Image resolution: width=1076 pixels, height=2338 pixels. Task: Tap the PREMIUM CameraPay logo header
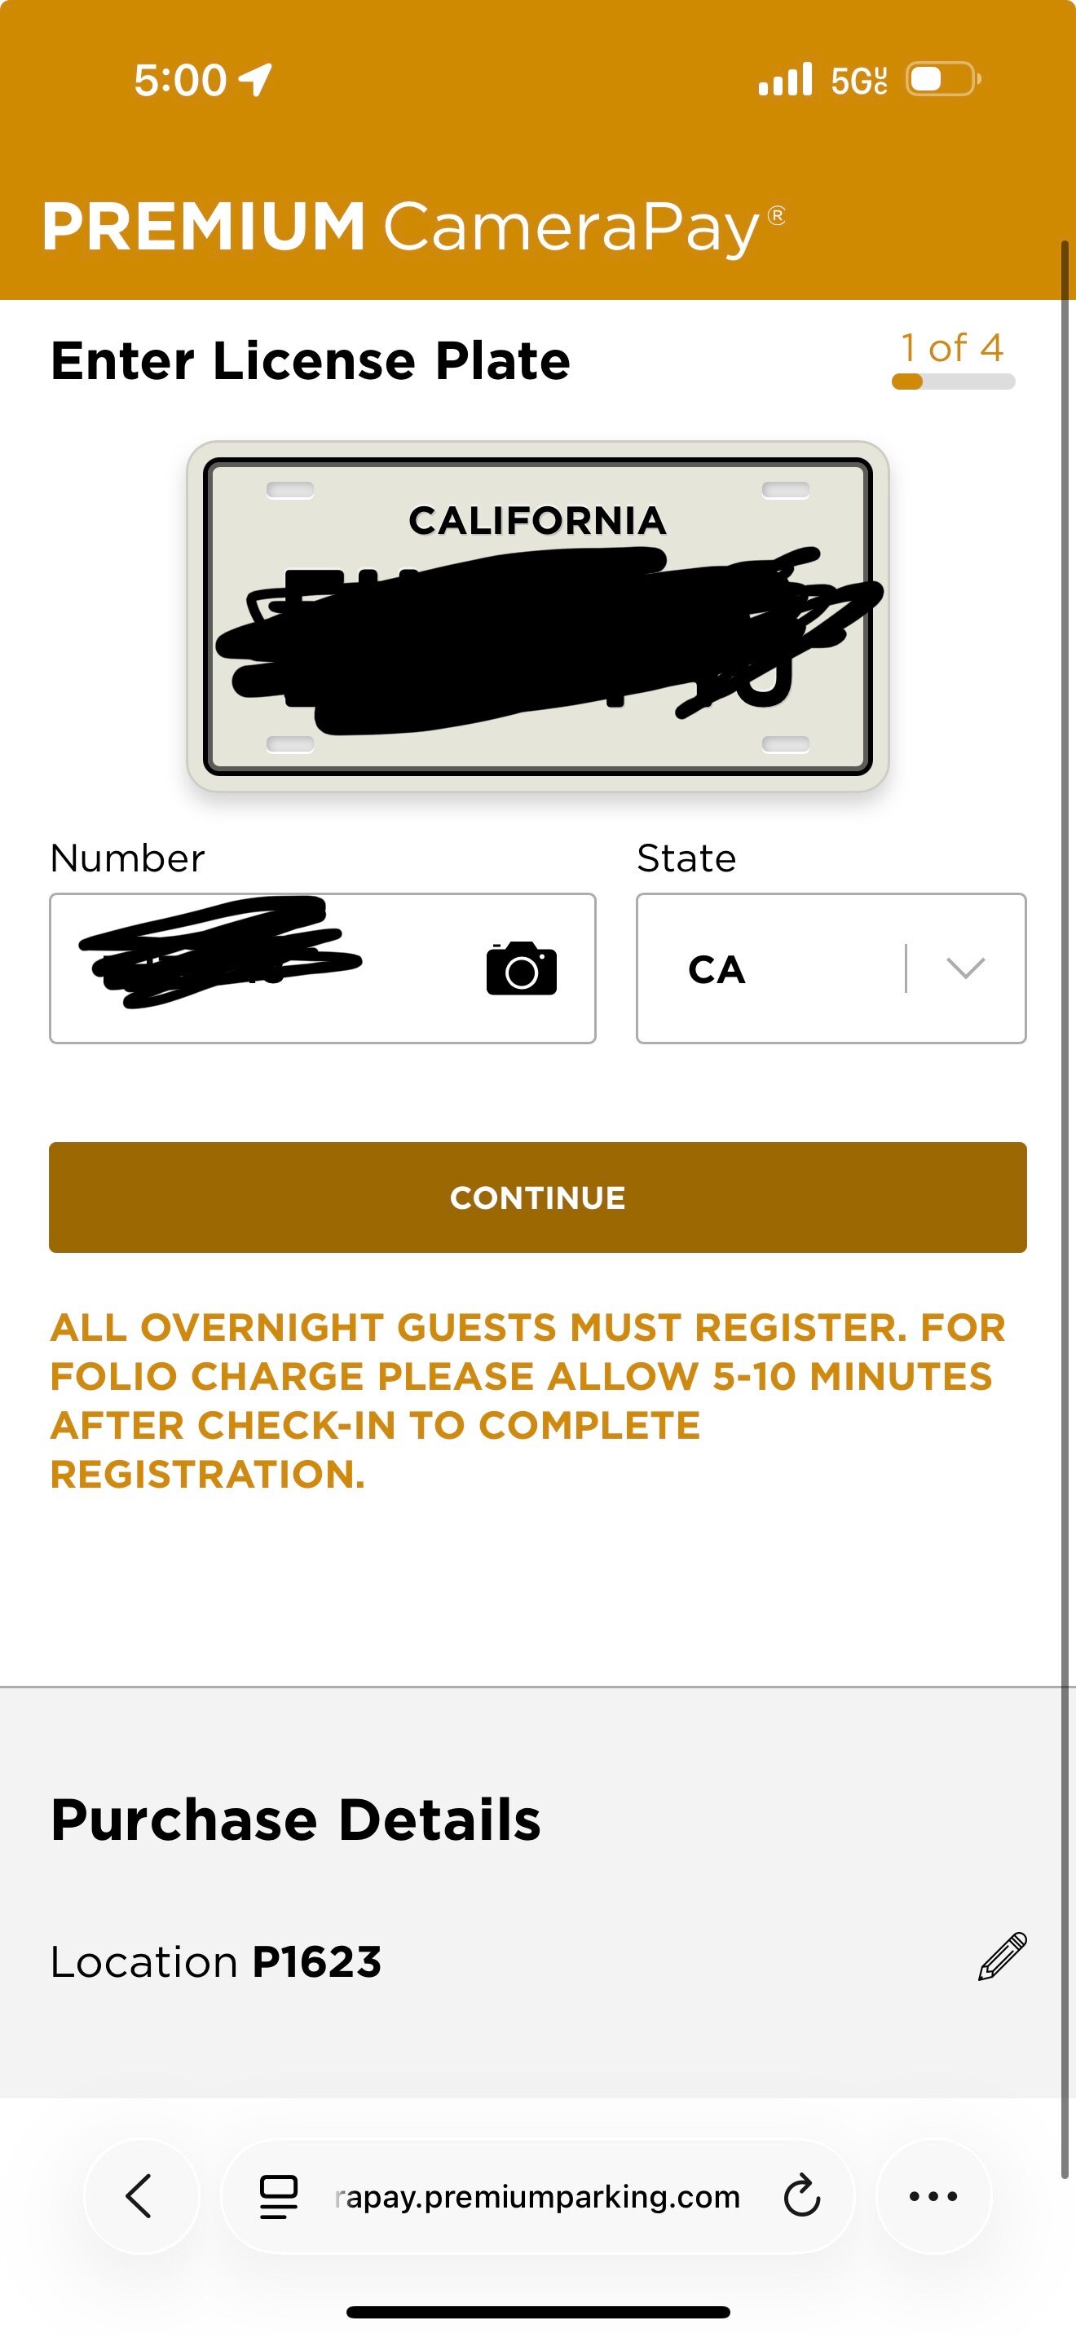(x=412, y=227)
